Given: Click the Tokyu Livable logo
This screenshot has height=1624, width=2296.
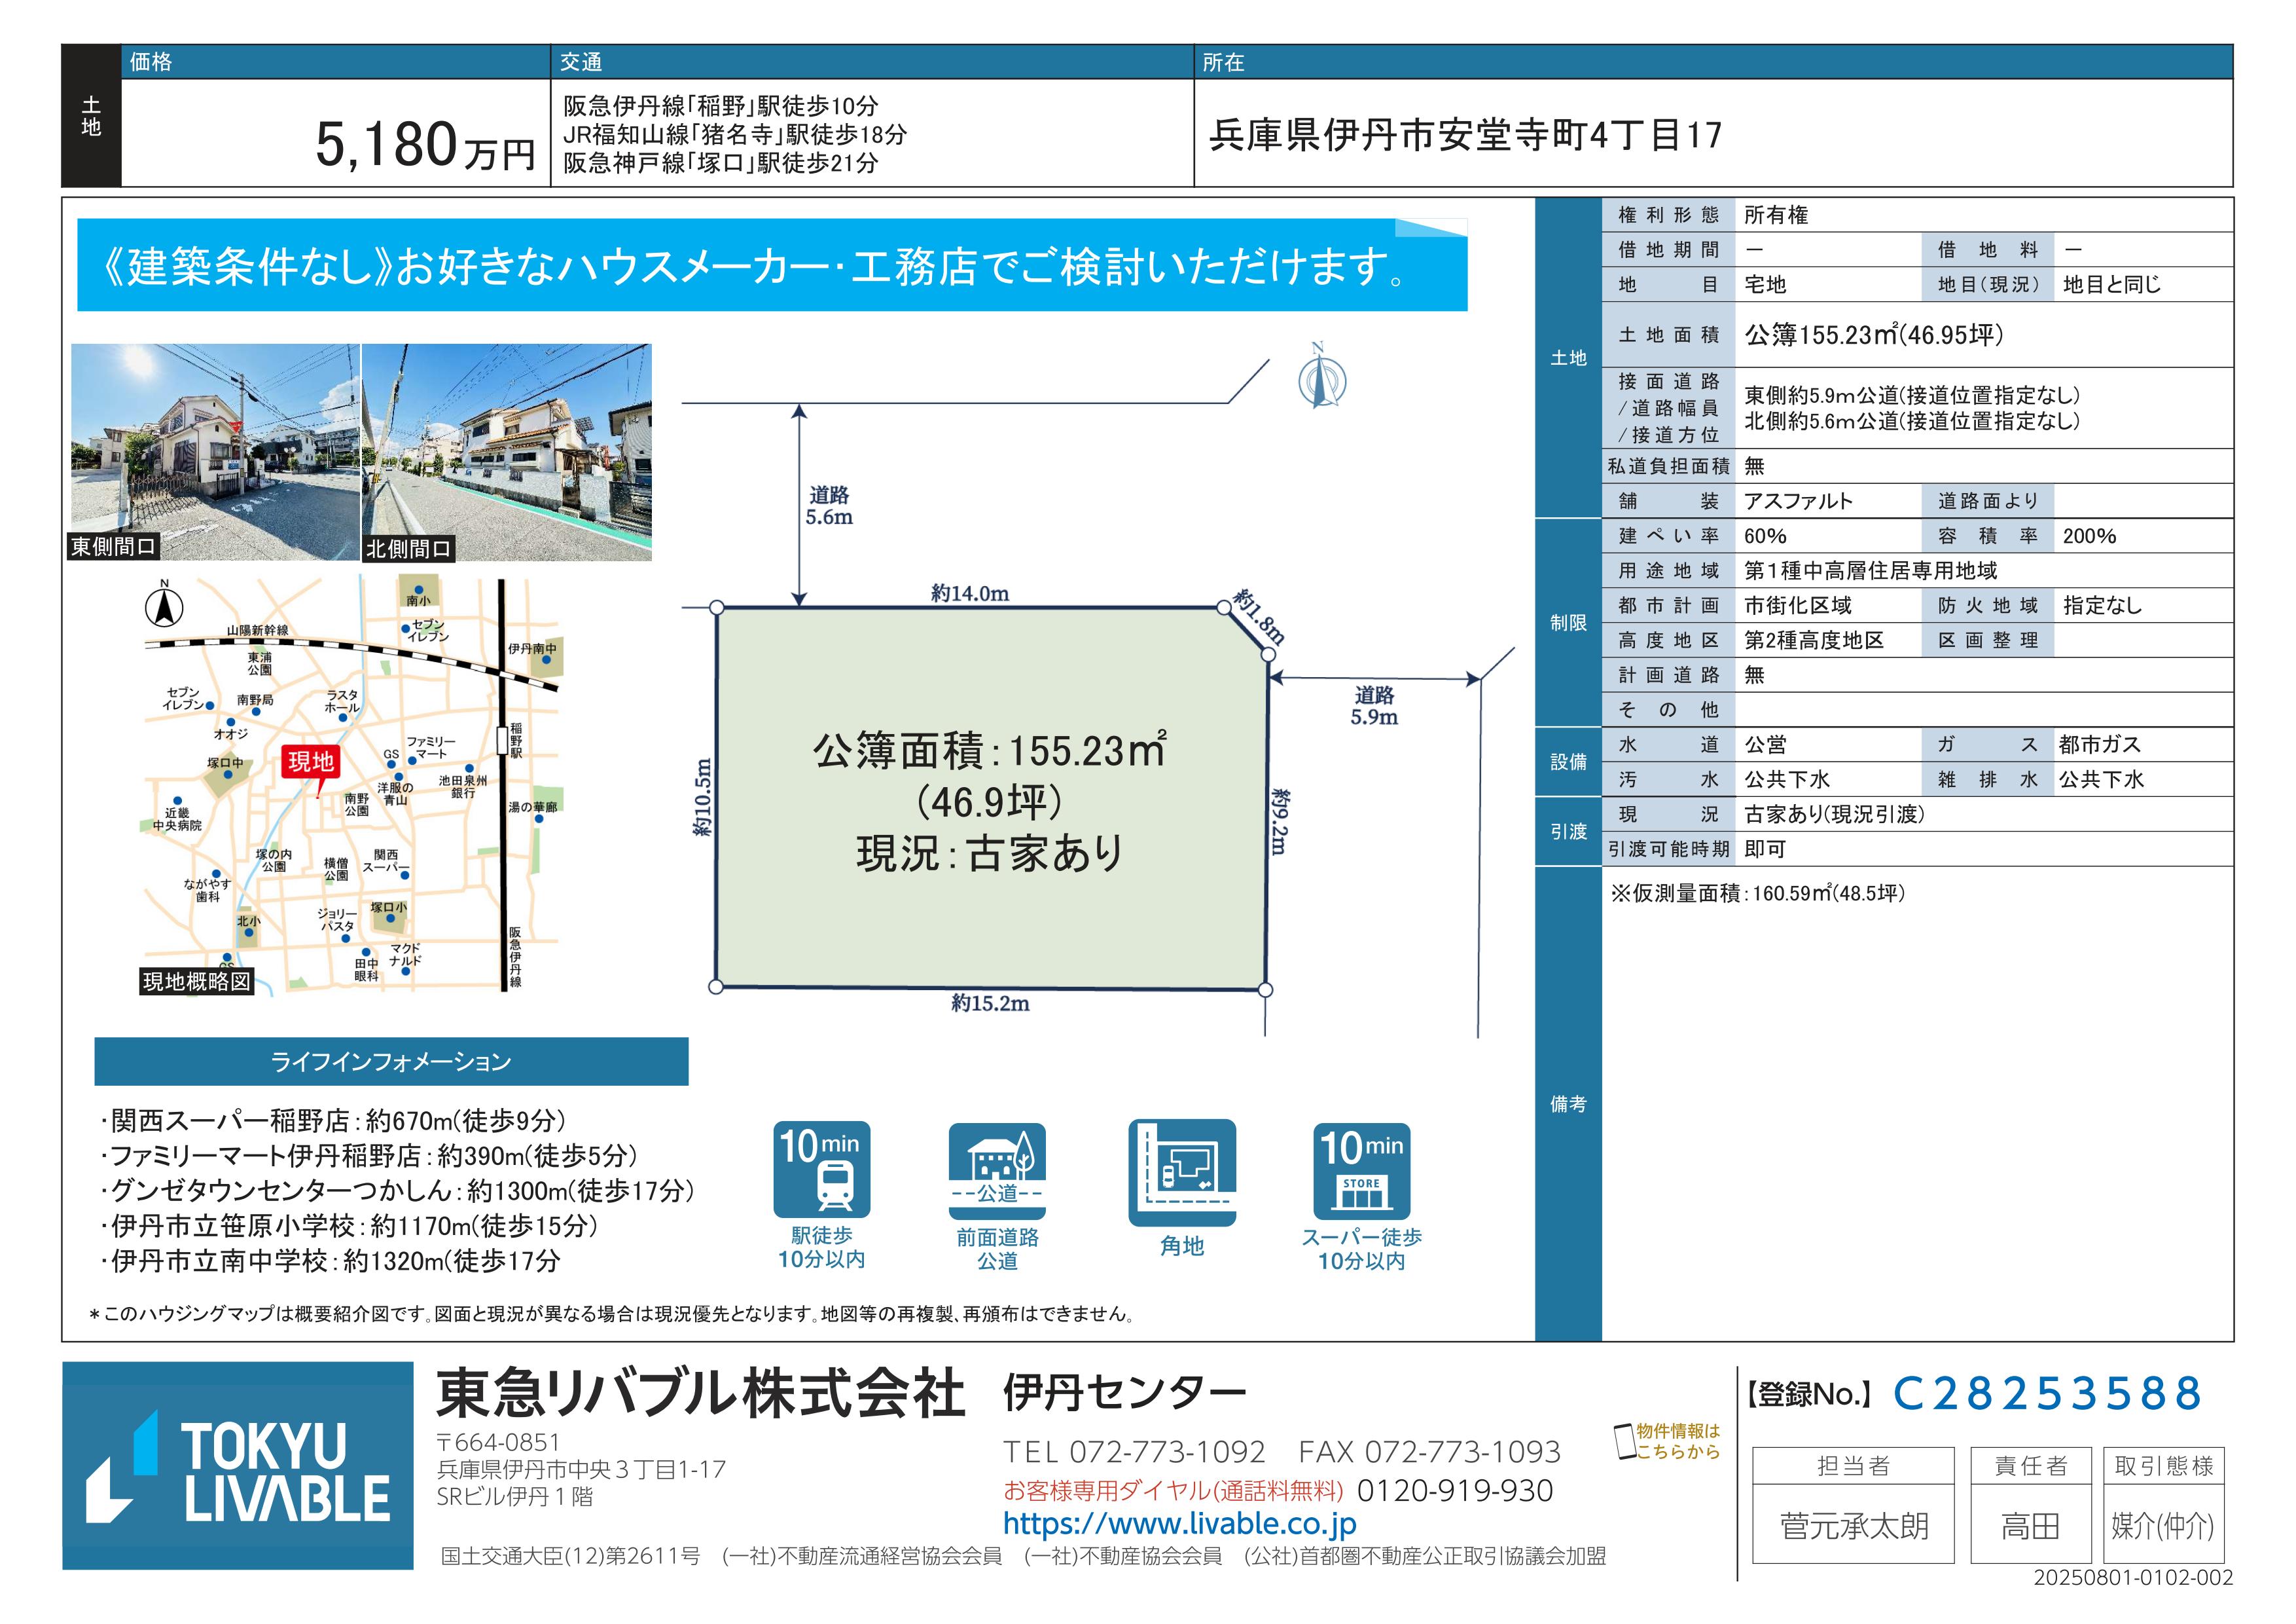Looking at the screenshot, I should coord(238,1465).
